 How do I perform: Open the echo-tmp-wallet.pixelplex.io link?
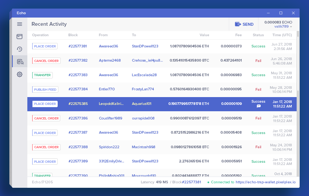(266, 182)
